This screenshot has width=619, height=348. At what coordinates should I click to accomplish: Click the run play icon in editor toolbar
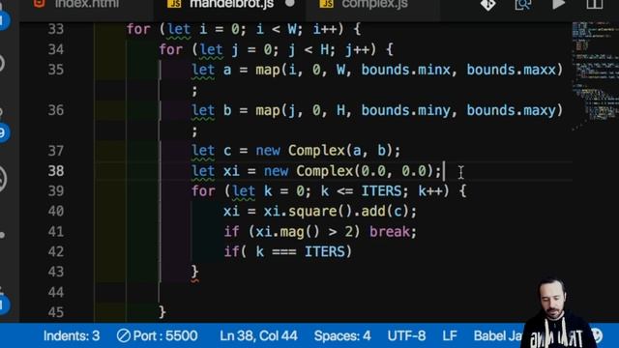point(558,5)
